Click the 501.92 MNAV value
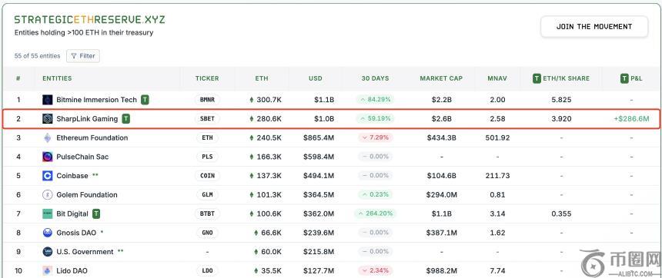 [498, 137]
